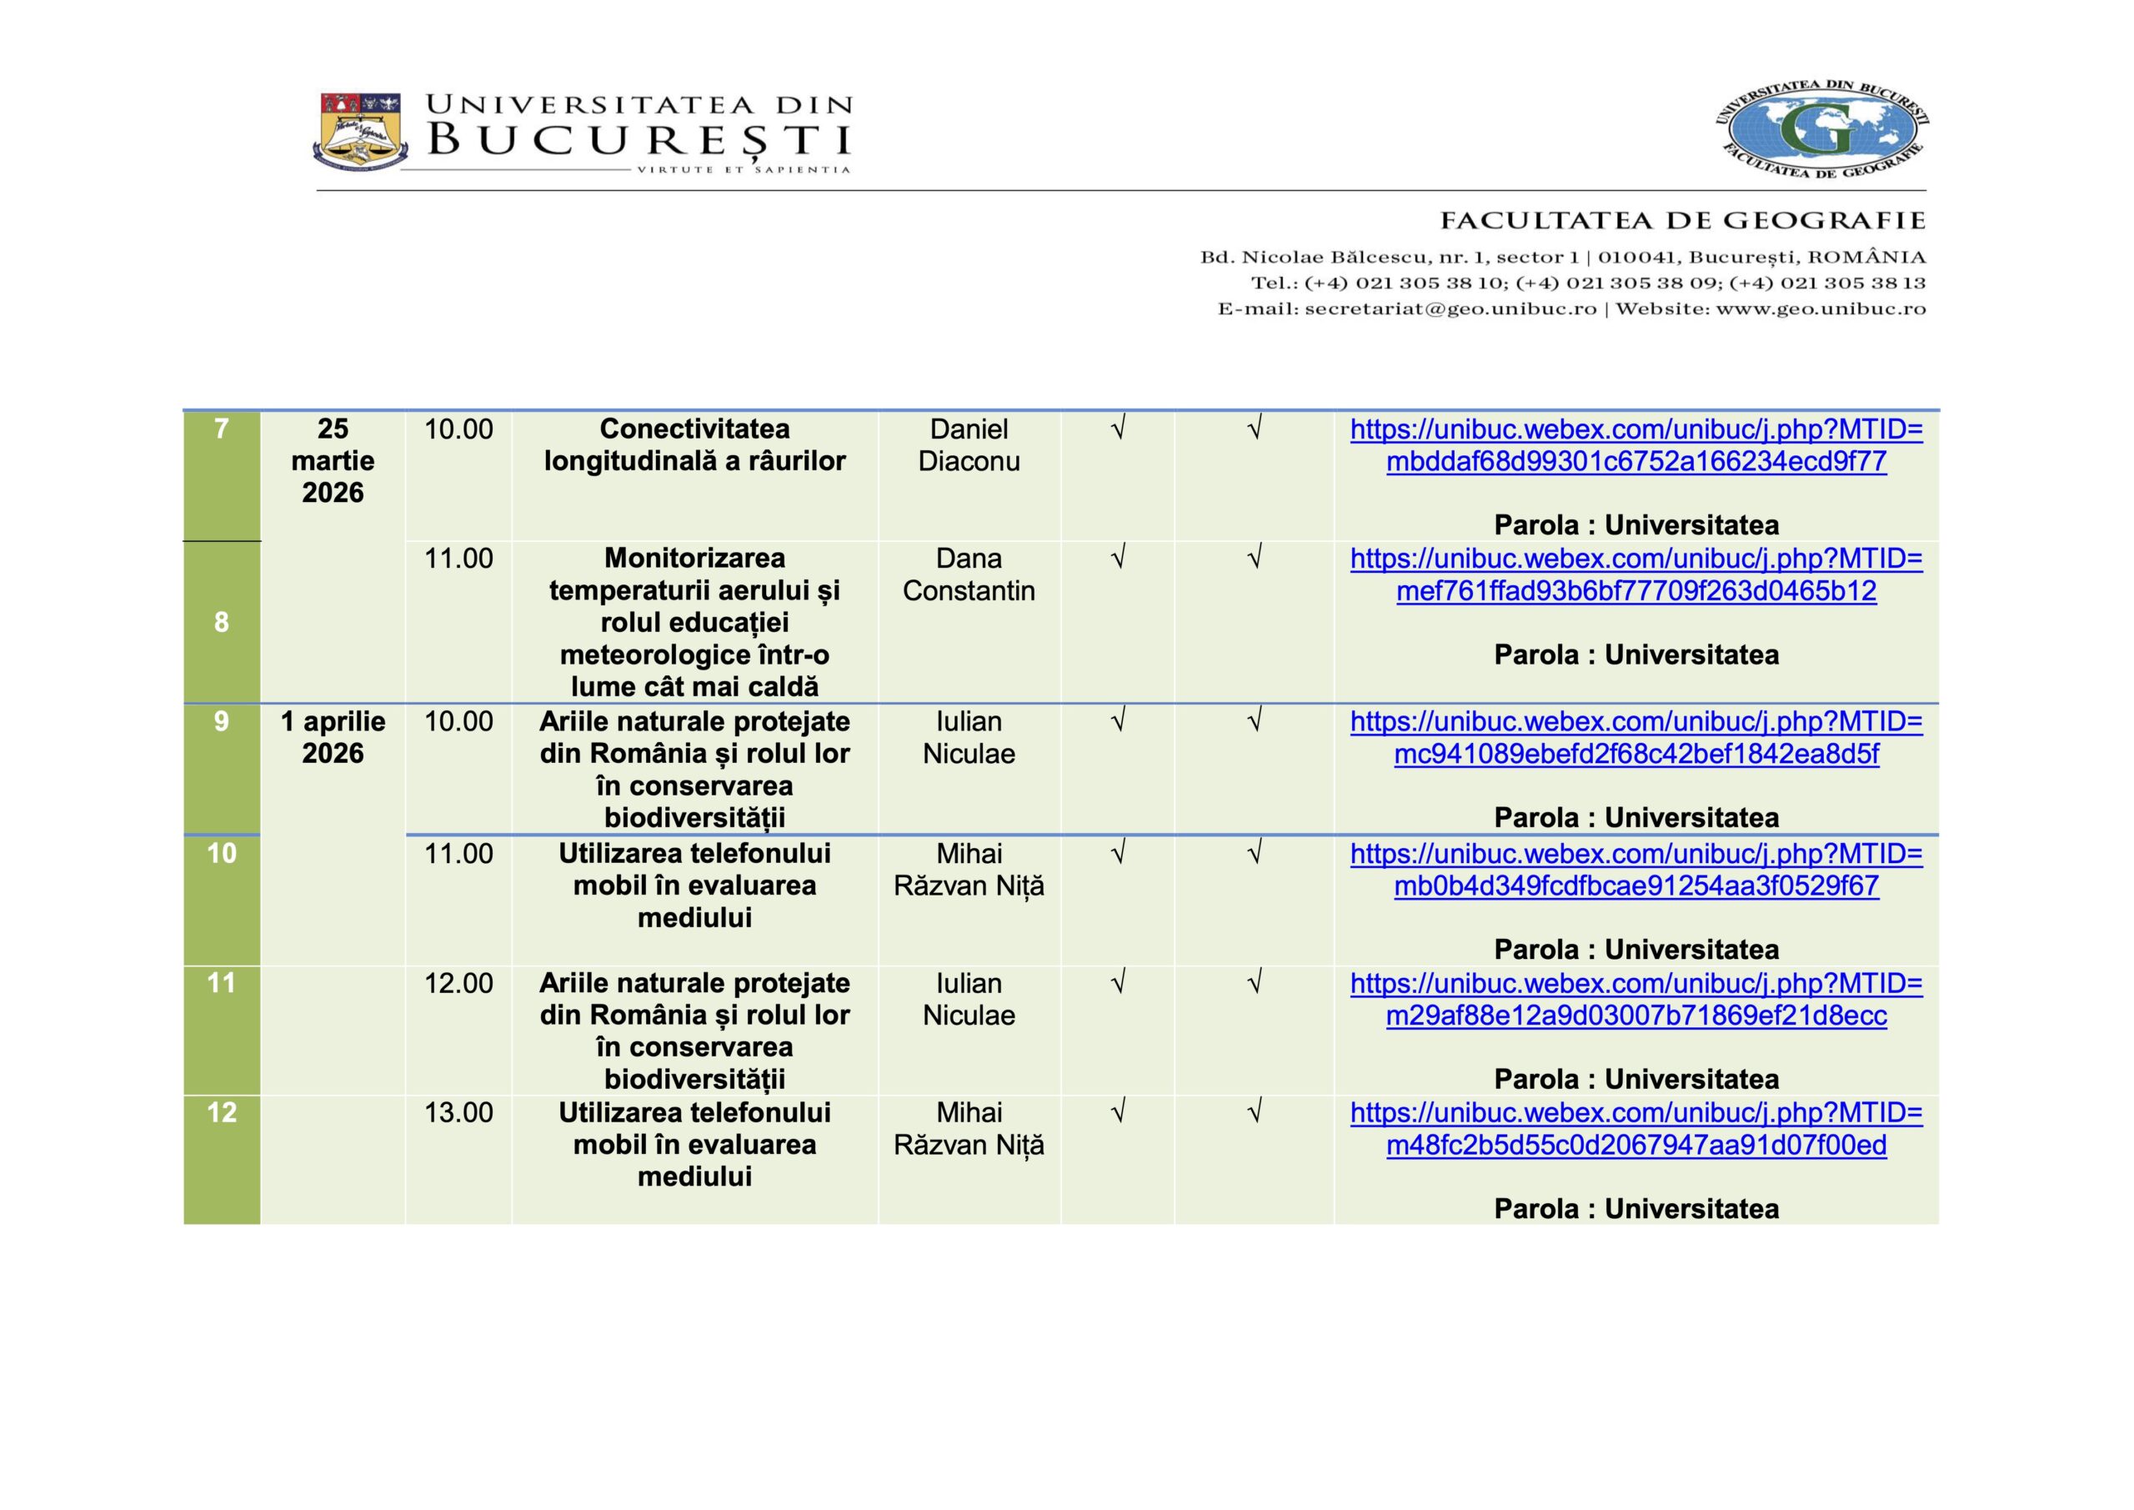
Task: Open Webex link ending in d07f00ed
Action: (1636, 1145)
